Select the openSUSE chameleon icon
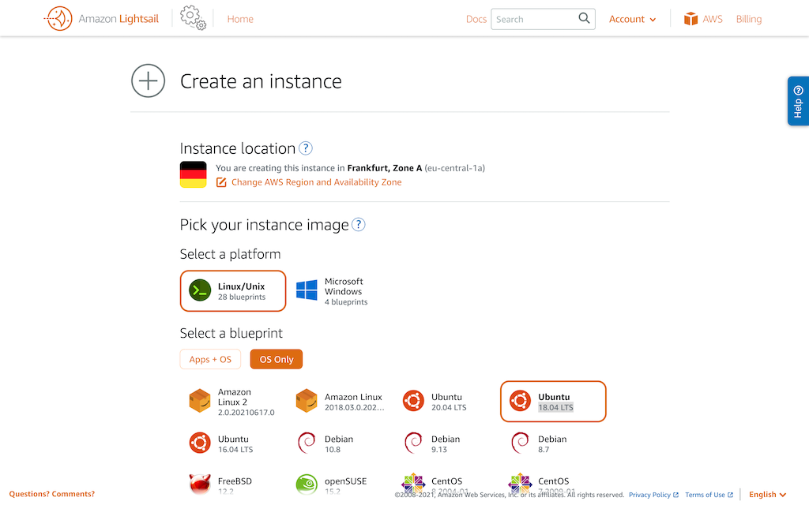 tap(307, 484)
